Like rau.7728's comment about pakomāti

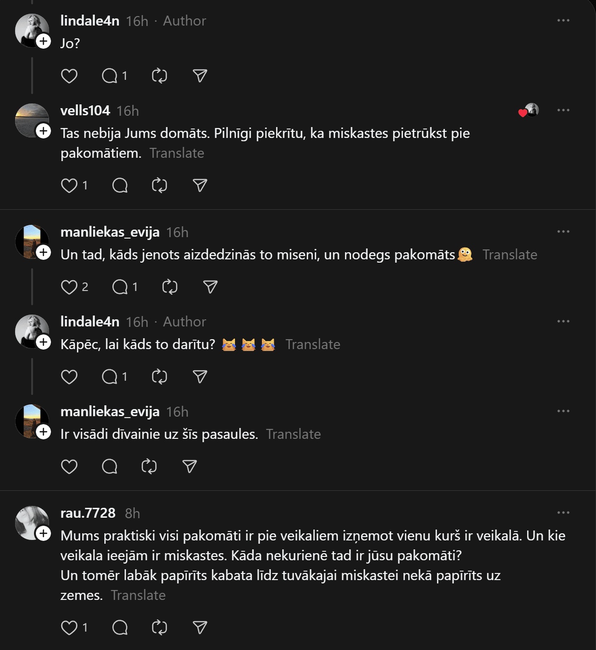[x=69, y=628]
